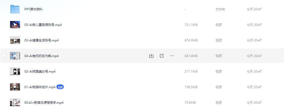Play the 05-AI做儿童英语账号.mp4 video thumbnail
The image size is (284, 111).
coord(15,25)
